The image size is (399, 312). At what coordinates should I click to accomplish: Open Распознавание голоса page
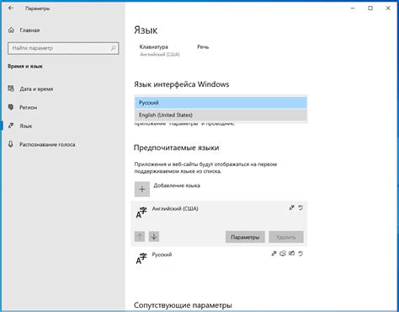click(x=47, y=144)
